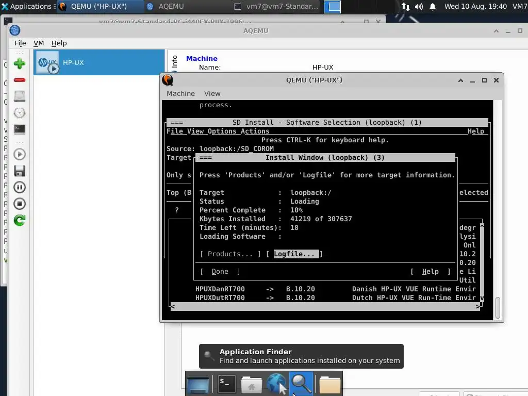Image resolution: width=528 pixels, height=396 pixels.
Task: Click the Install Window === system menu
Action: pos(205,158)
